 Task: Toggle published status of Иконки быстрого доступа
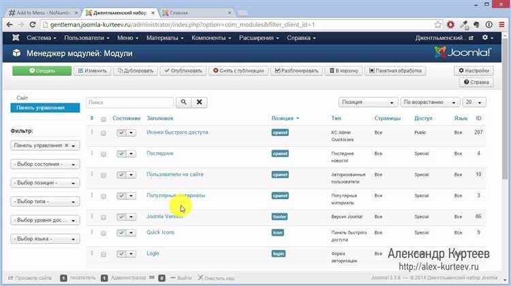121,132
